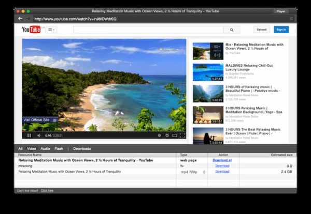Viewport: 311px width, 214px height.
Task: Click the 'web page' type cell
Action: click(x=188, y=160)
